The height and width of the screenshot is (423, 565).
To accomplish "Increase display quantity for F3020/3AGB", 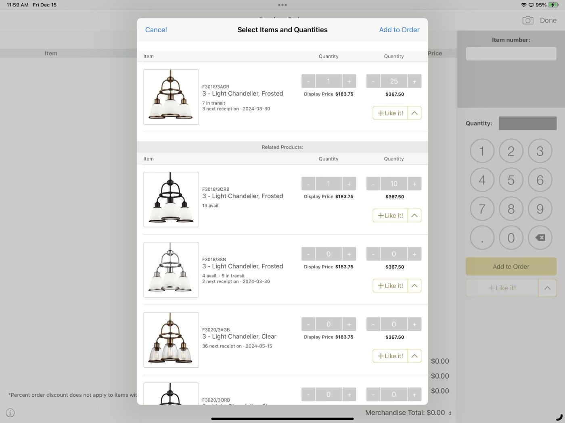I will tap(349, 324).
